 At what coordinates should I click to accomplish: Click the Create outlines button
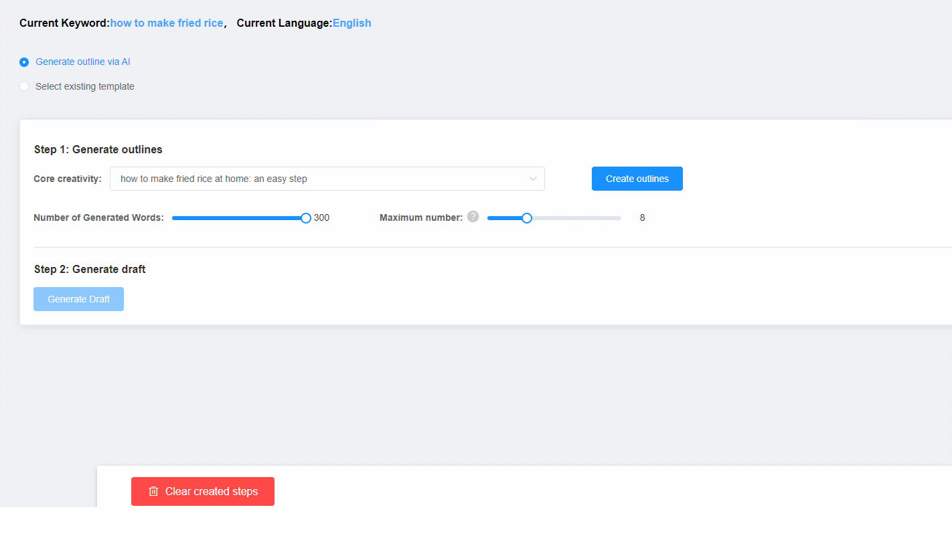(x=637, y=179)
